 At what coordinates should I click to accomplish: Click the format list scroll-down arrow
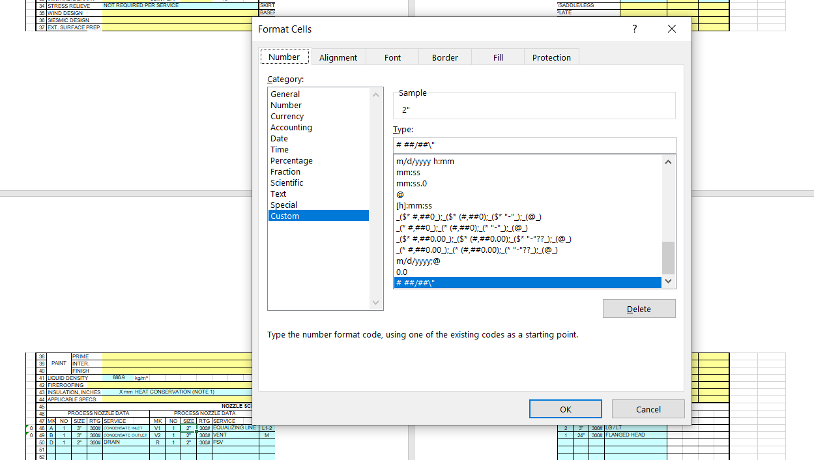668,281
